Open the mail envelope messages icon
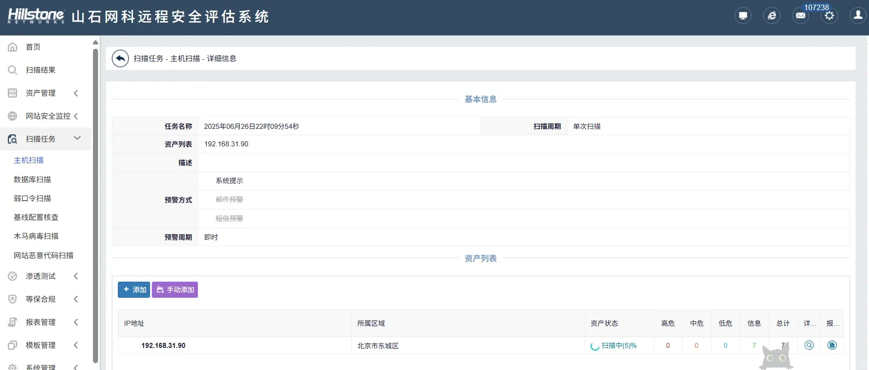 click(x=800, y=16)
